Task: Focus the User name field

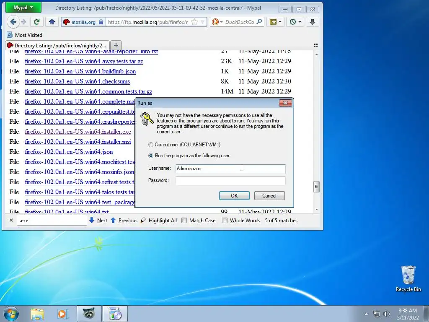Action: tap(230, 169)
